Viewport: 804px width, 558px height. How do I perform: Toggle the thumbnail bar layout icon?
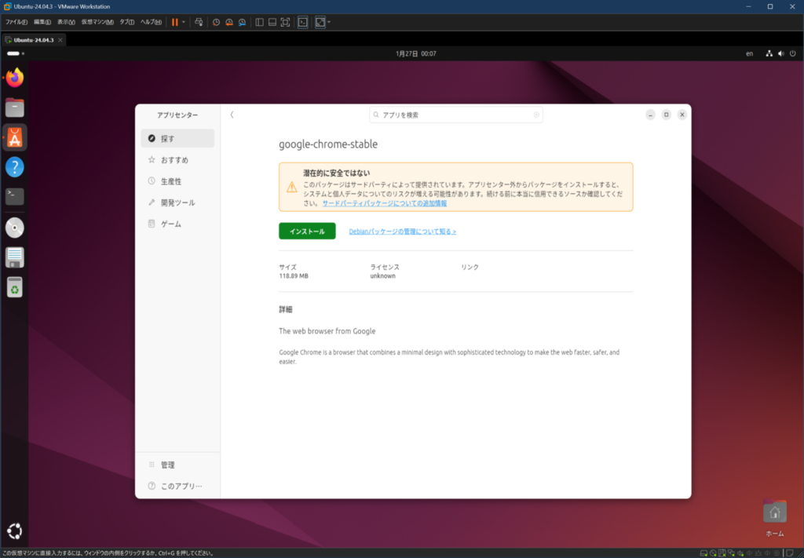pyautogui.click(x=272, y=22)
